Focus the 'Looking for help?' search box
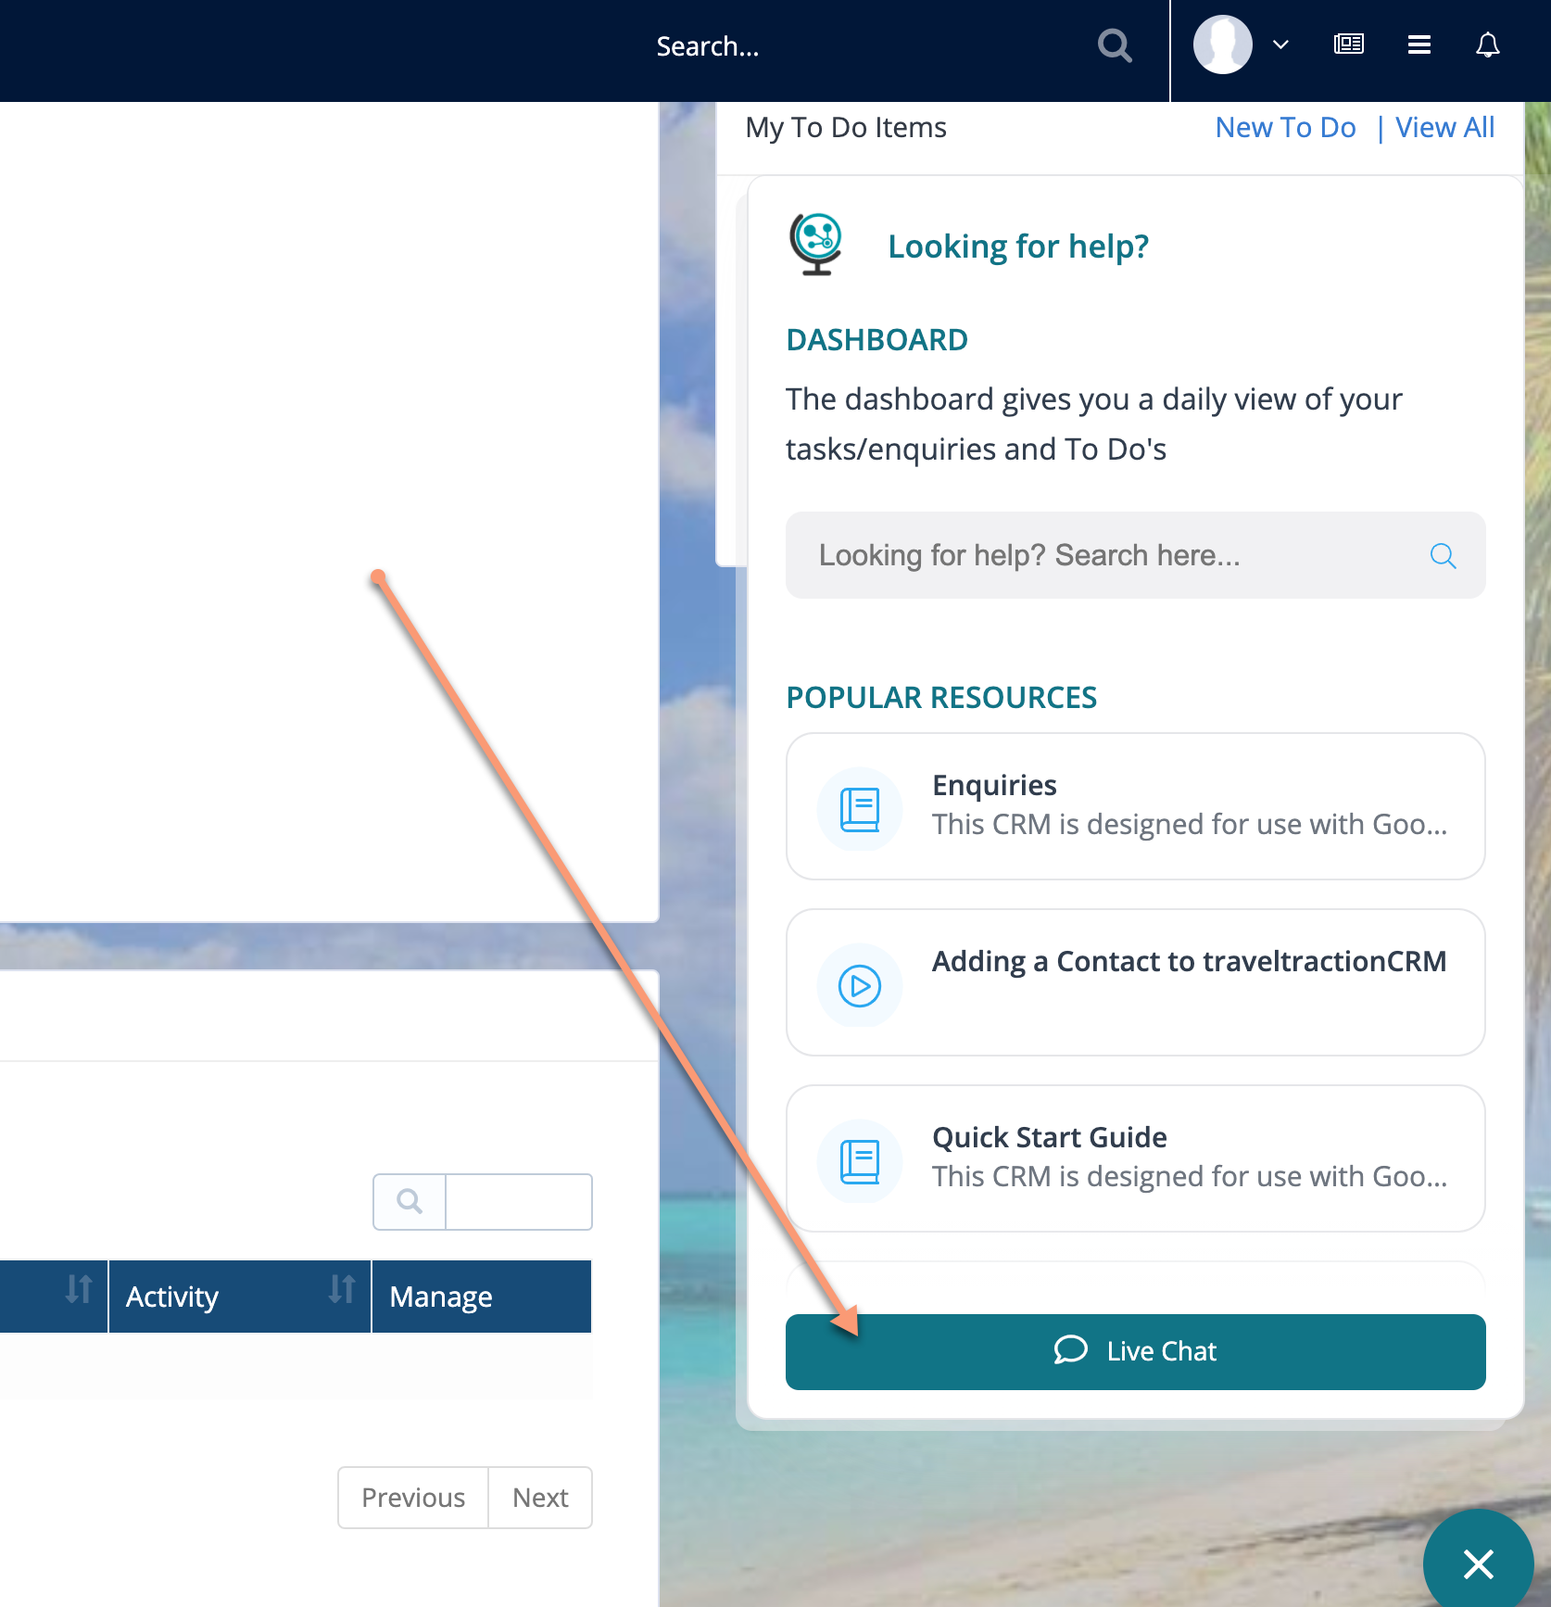The image size is (1551, 1607). 1112,555
